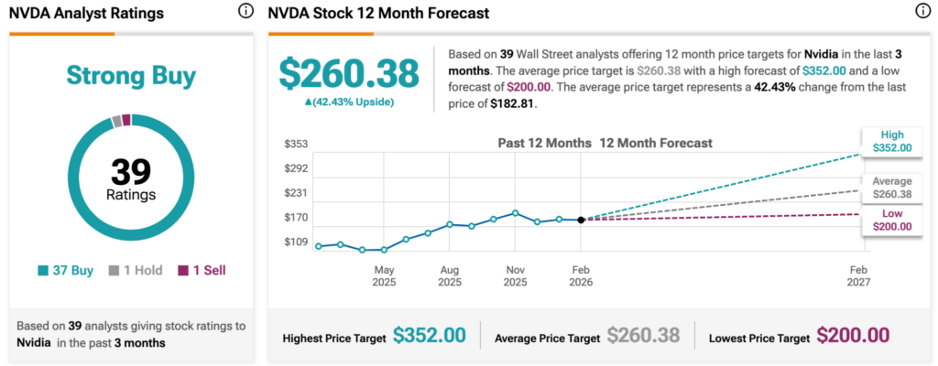938x366 pixels.
Task: Click the large $260.38 price target
Action: click(x=348, y=73)
